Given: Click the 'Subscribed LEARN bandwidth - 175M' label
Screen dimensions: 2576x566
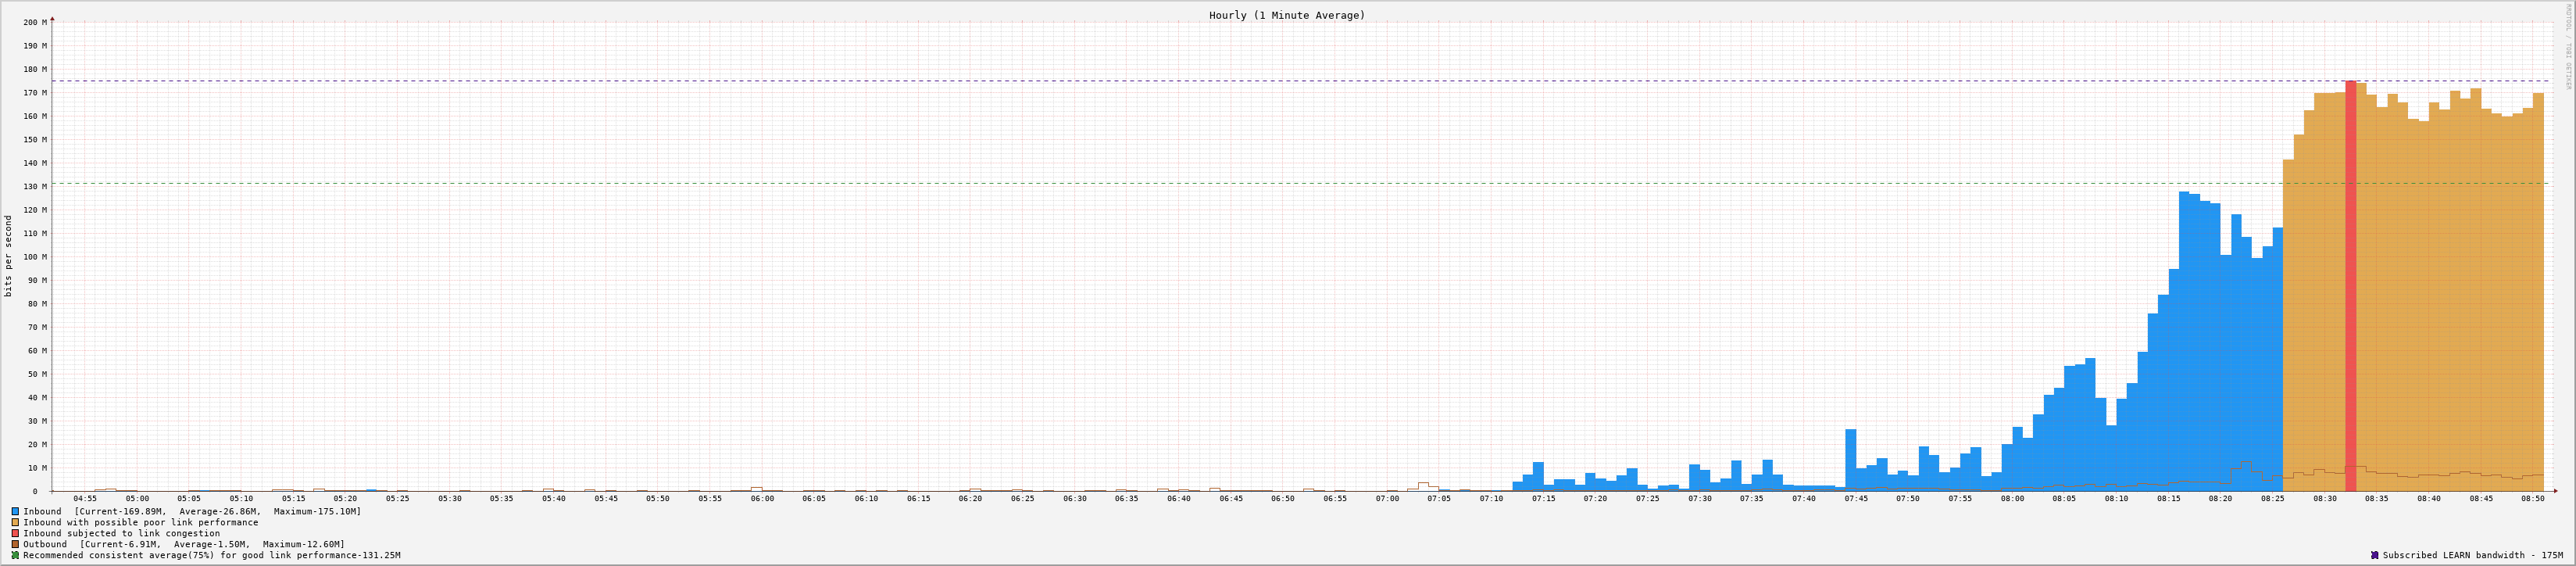Looking at the screenshot, I should tap(2472, 555).
